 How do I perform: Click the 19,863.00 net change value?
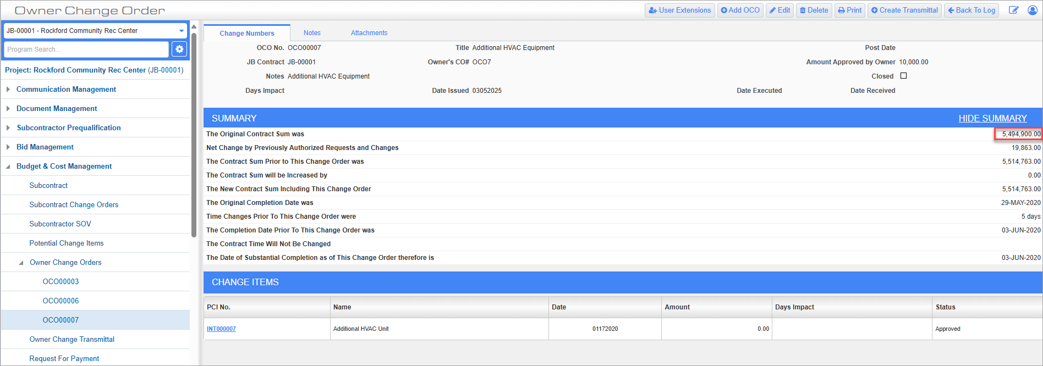coord(1026,148)
